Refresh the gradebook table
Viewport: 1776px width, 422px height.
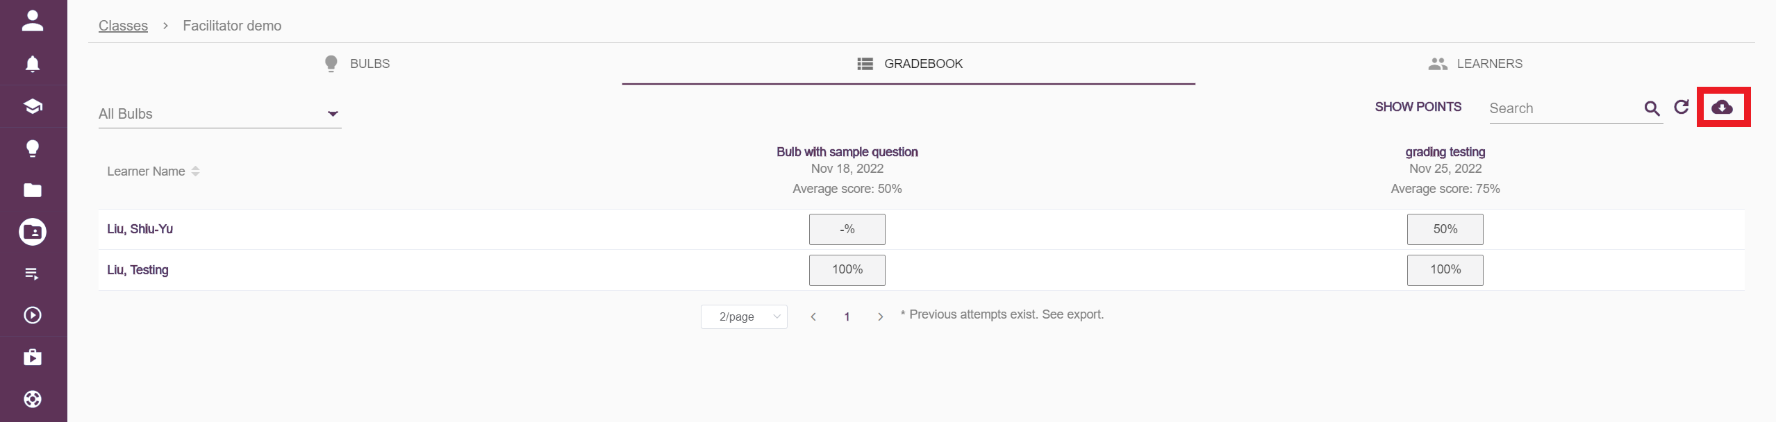click(1682, 107)
